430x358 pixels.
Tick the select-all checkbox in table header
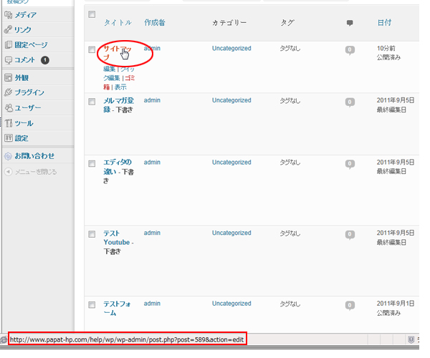[92, 14]
